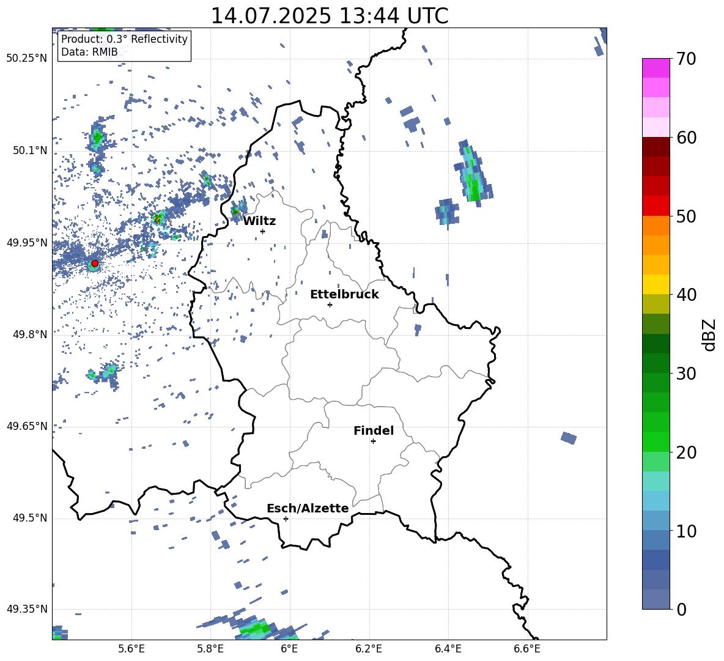Click the 49.35°N latitude label
Image resolution: width=724 pixels, height=661 pixels.
tap(27, 609)
